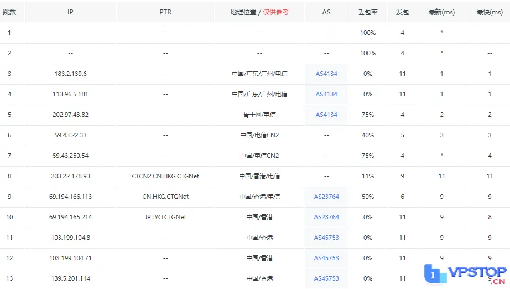Select IP address 139.5.201.114
This screenshot has width=510, height=289.
pos(71,278)
